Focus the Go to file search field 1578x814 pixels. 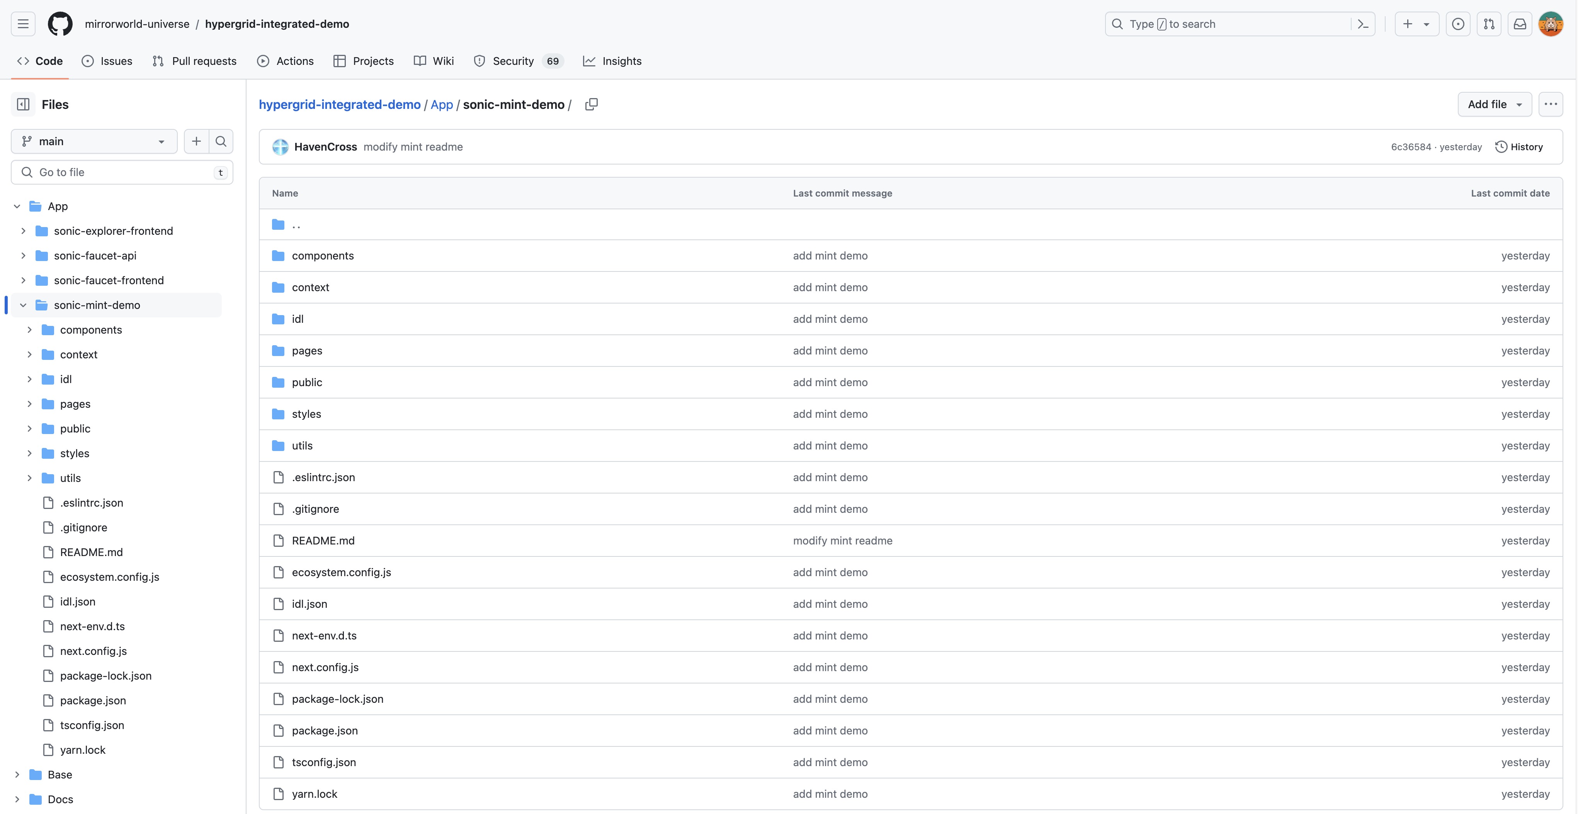[x=122, y=173]
